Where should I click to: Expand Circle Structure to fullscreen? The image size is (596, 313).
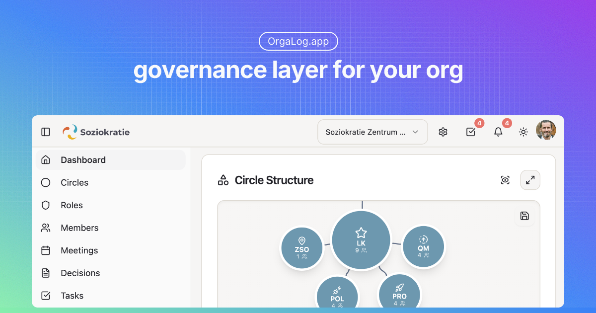click(530, 180)
